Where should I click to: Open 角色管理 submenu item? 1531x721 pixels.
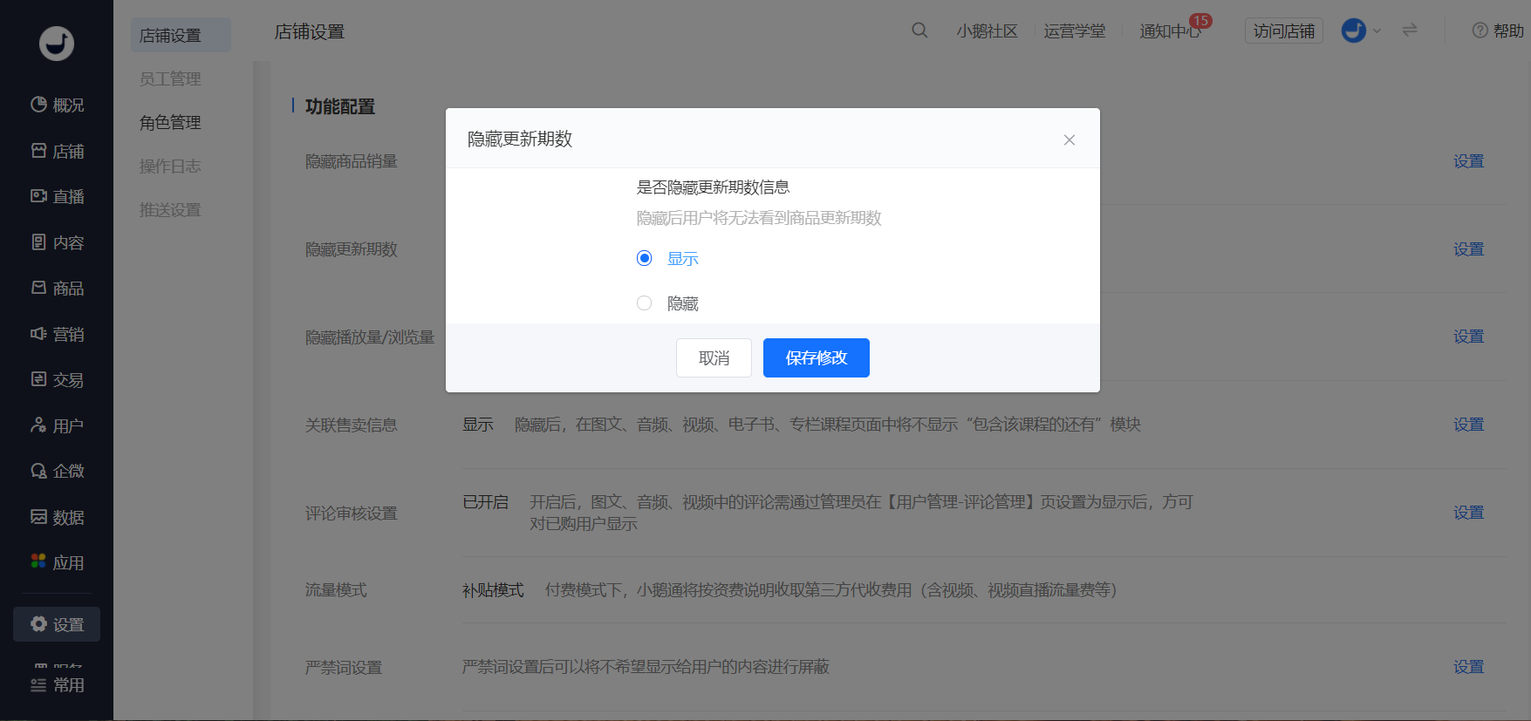[x=170, y=122]
